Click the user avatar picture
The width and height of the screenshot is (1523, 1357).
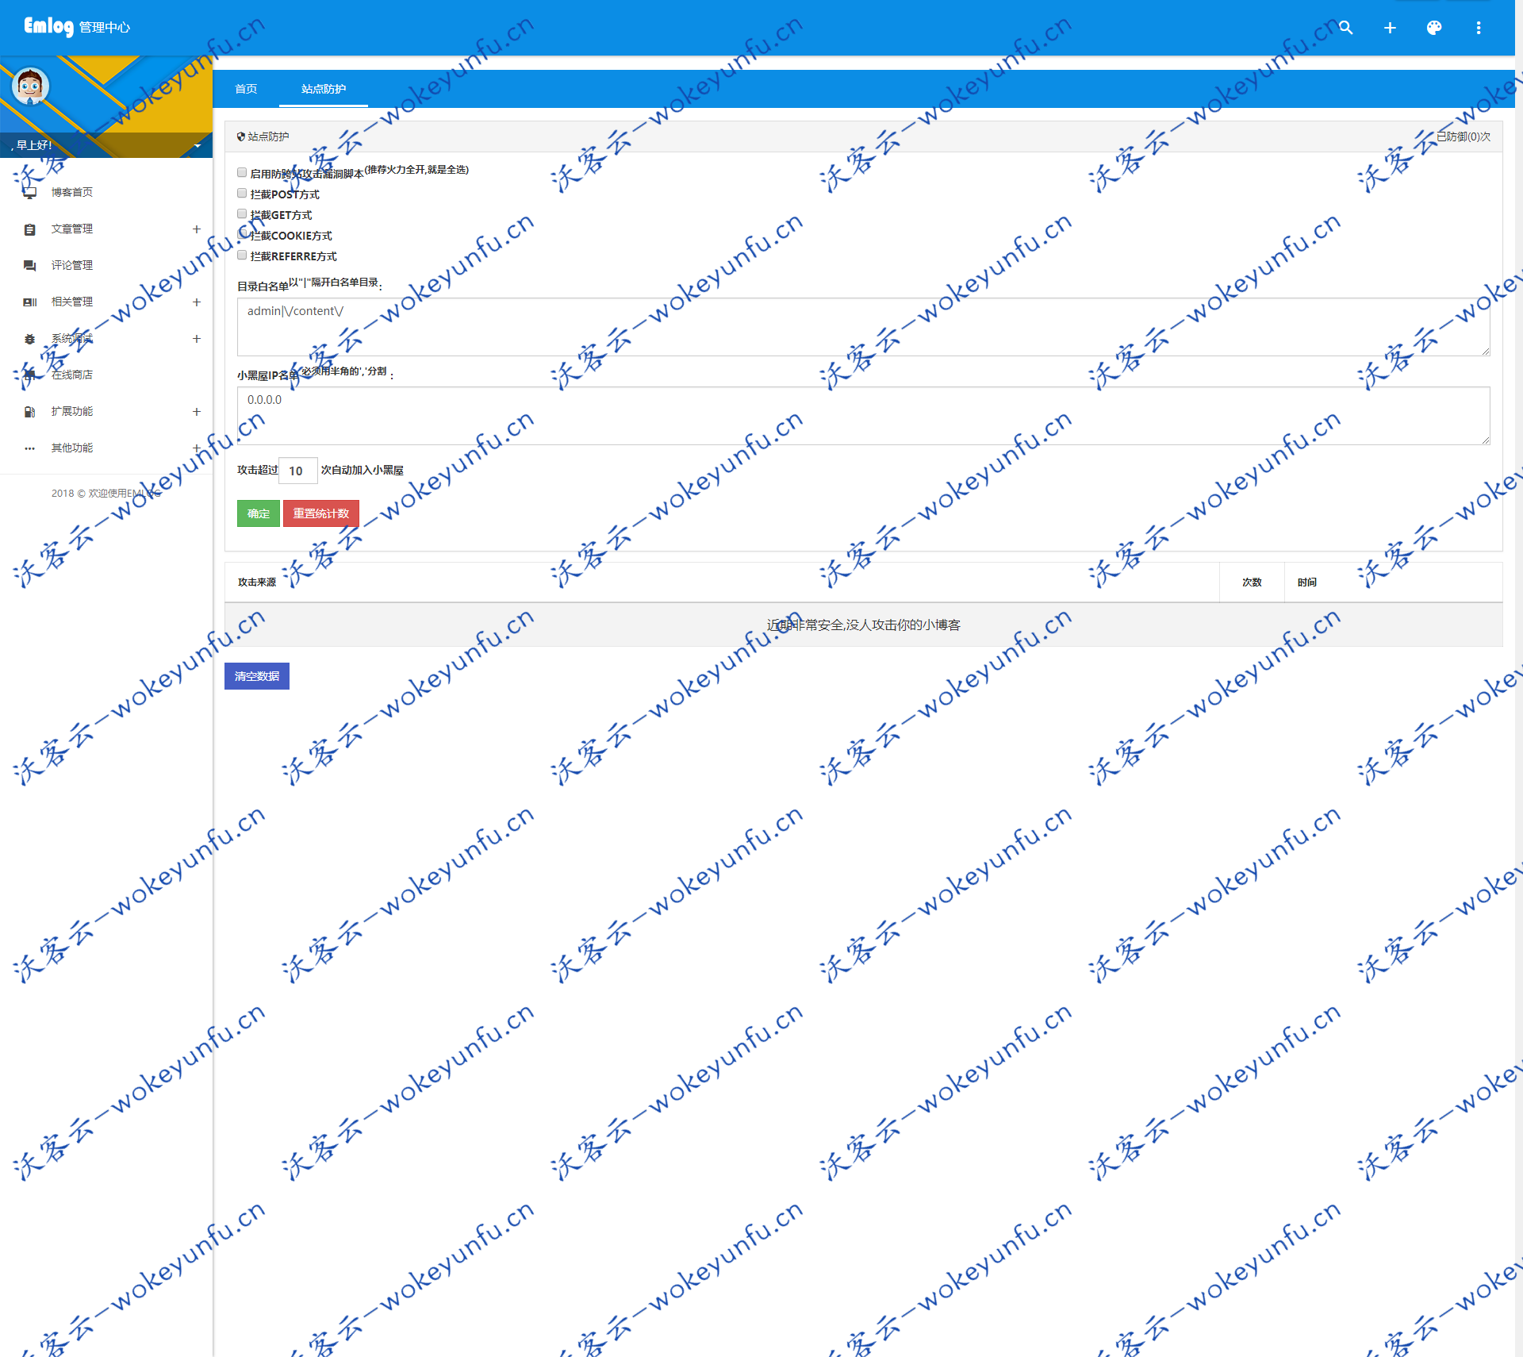pyautogui.click(x=30, y=86)
